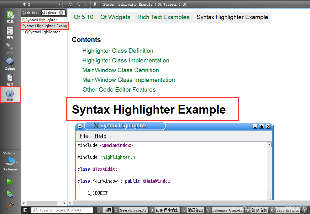The height and width of the screenshot is (214, 310).
Task: Click the QCodeList Release kit selector
Action: pos(10,161)
